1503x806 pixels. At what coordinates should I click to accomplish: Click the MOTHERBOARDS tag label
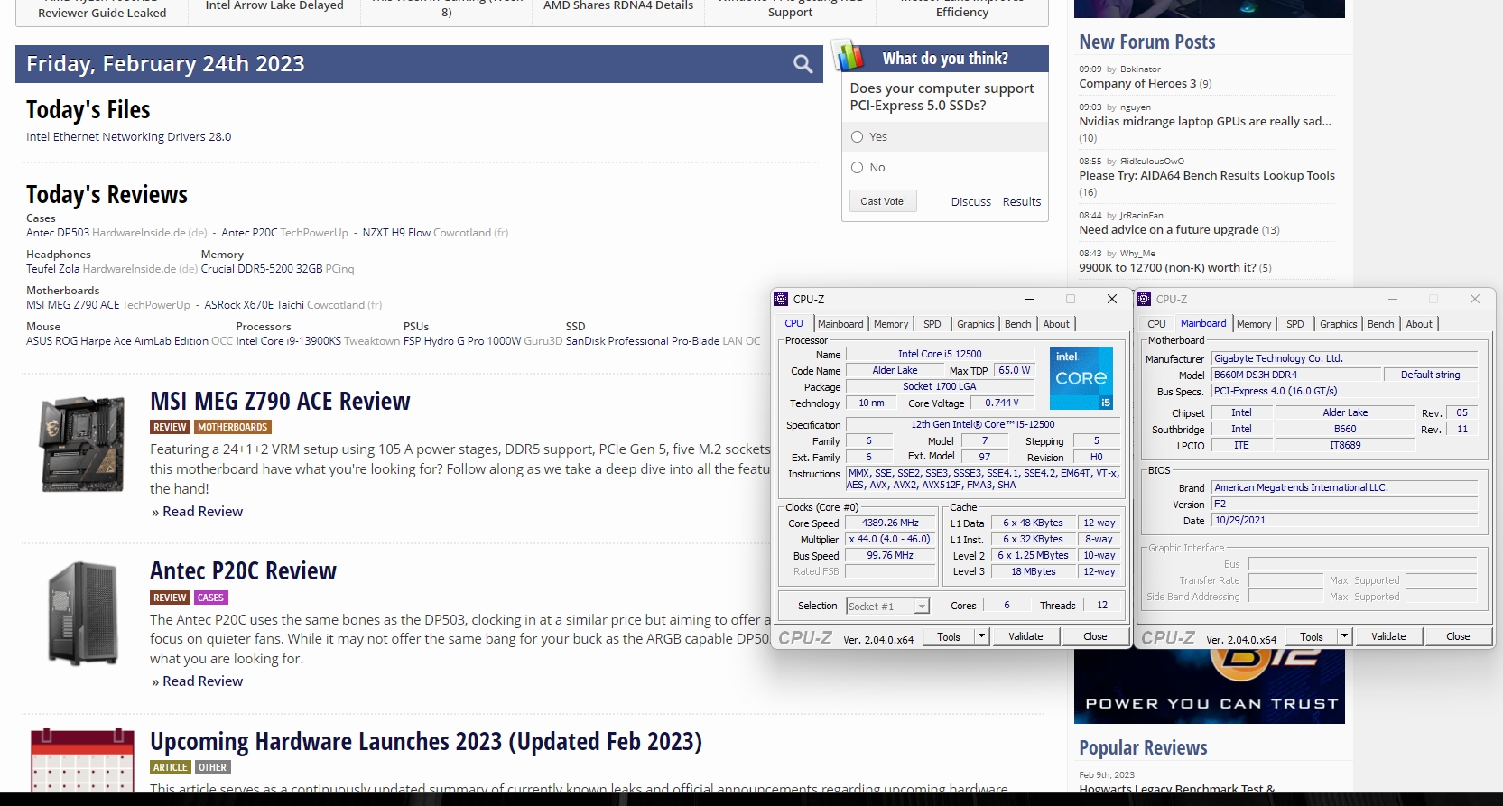(233, 427)
